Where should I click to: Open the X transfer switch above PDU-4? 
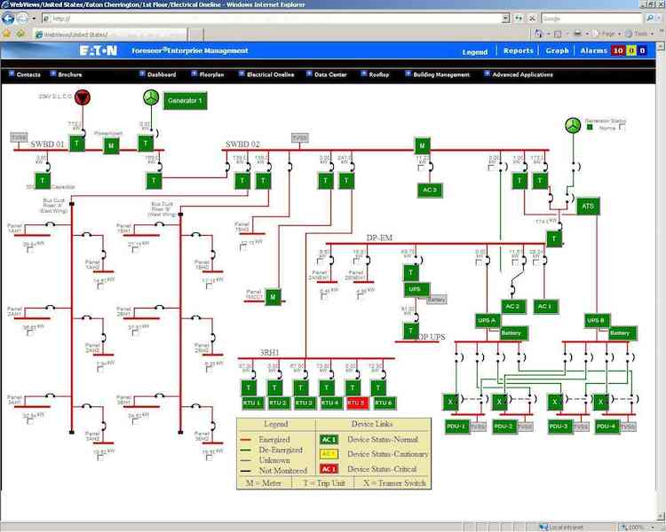click(x=600, y=402)
